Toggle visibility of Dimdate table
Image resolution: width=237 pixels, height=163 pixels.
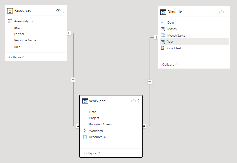point(221,12)
